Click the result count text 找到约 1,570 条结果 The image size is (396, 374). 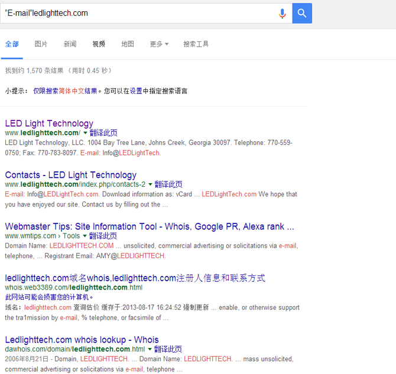[x=34, y=70]
